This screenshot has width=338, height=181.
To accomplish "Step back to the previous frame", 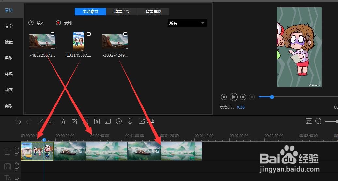I will (x=224, y=97).
